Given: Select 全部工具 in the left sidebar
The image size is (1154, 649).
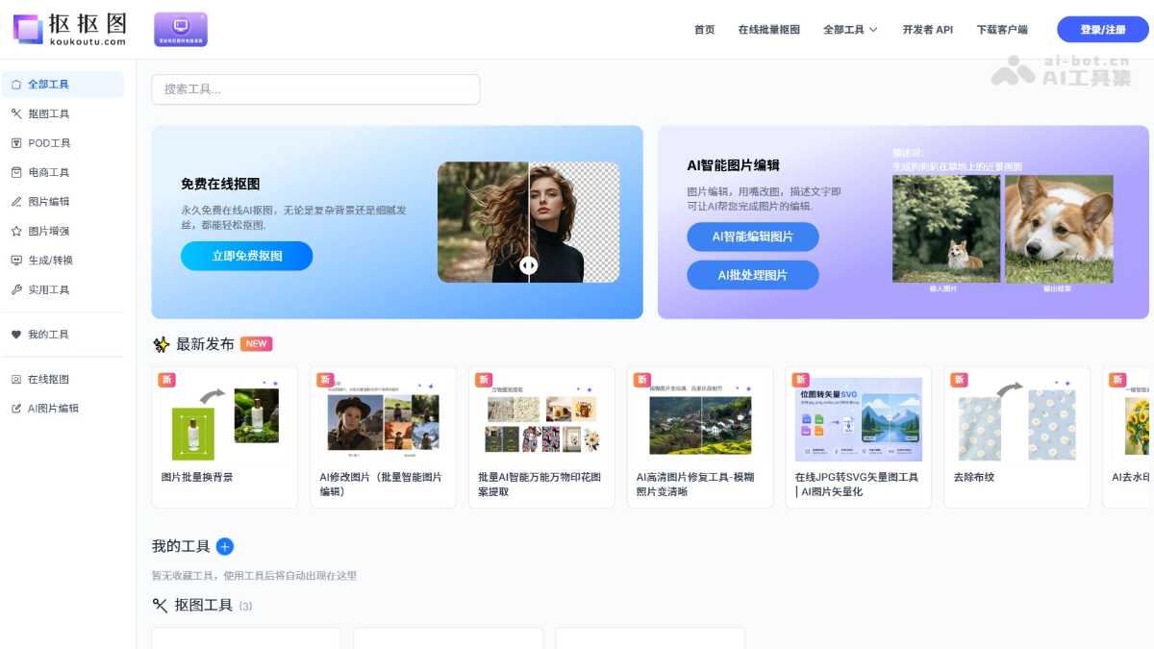Looking at the screenshot, I should (x=63, y=85).
